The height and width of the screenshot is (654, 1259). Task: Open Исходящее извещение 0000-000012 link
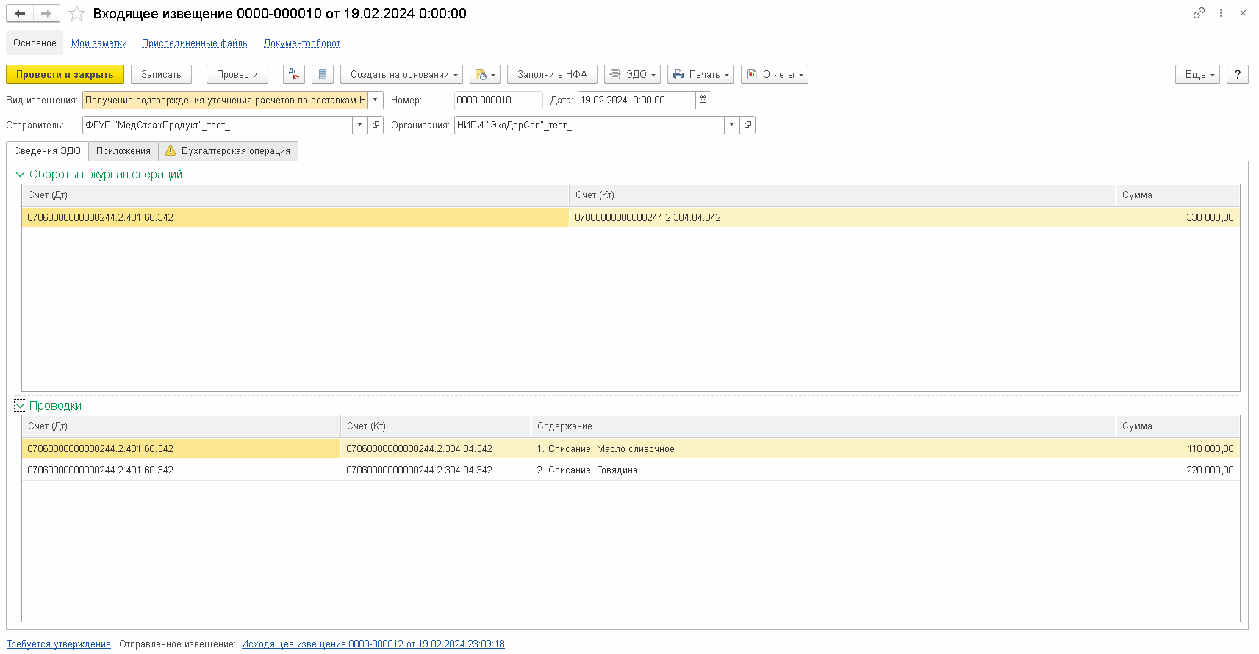[x=373, y=644]
